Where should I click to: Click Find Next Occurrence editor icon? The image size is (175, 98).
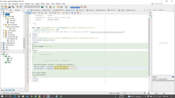[x=55, y=13]
